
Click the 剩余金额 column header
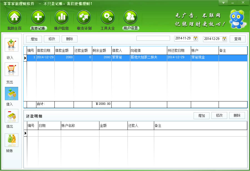[102, 51]
